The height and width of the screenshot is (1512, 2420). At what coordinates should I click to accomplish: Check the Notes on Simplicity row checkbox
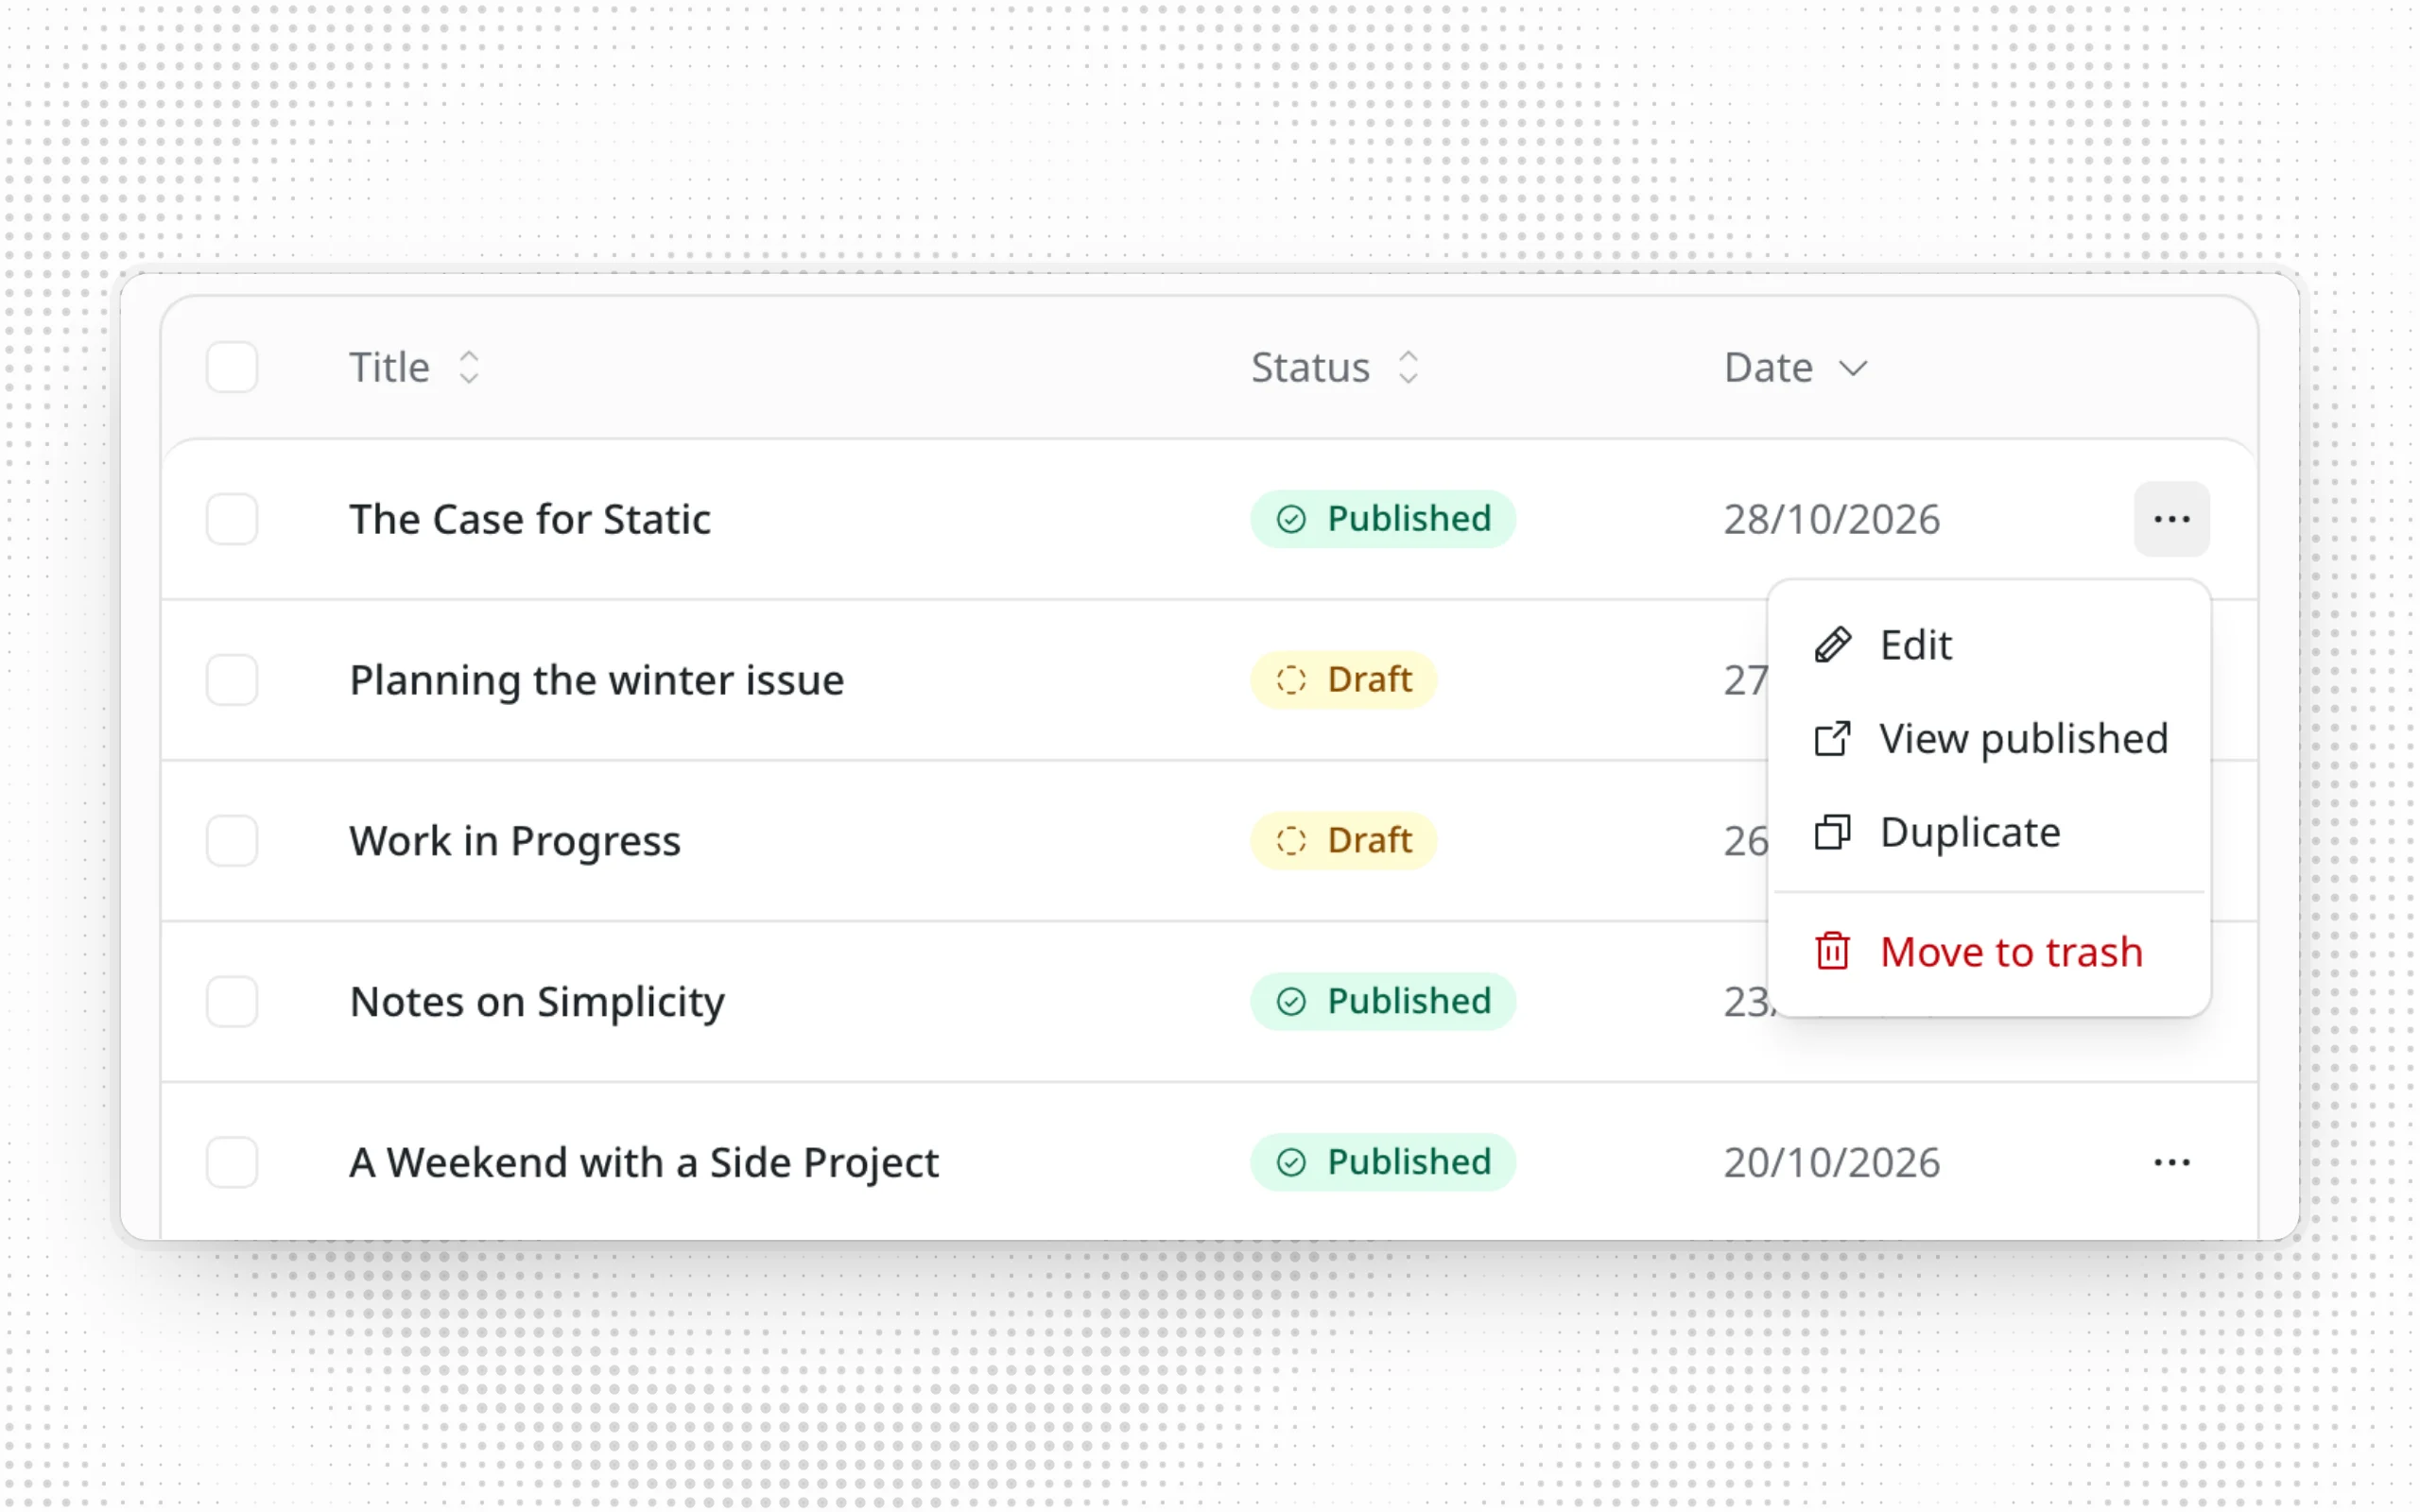(232, 1001)
